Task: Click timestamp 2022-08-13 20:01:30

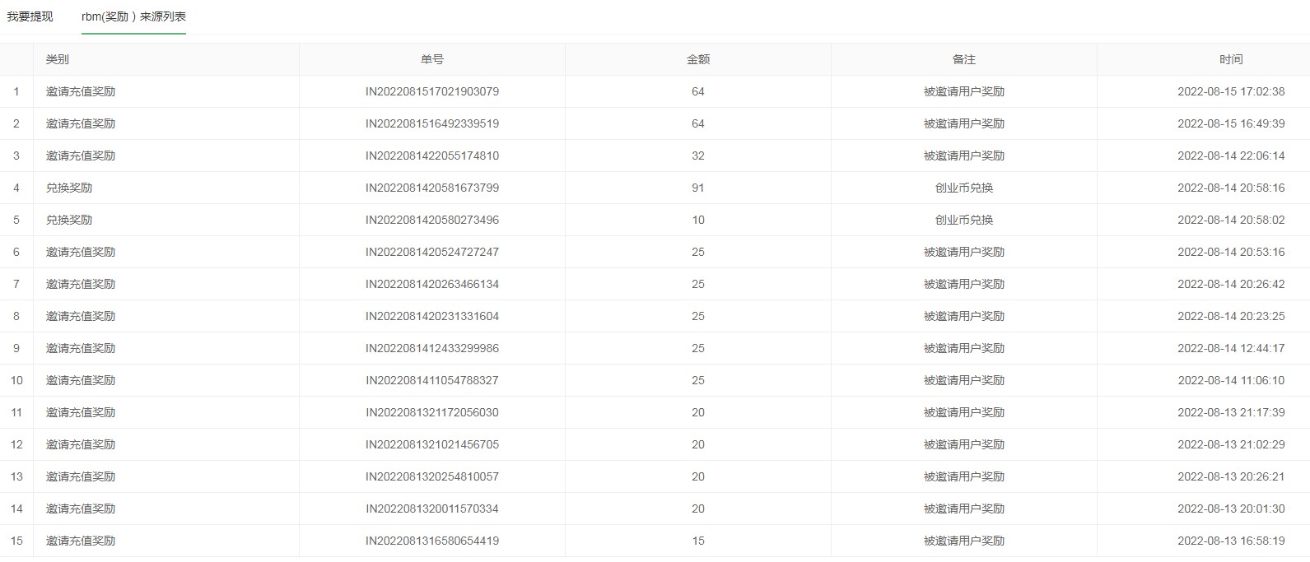Action: tap(1231, 509)
